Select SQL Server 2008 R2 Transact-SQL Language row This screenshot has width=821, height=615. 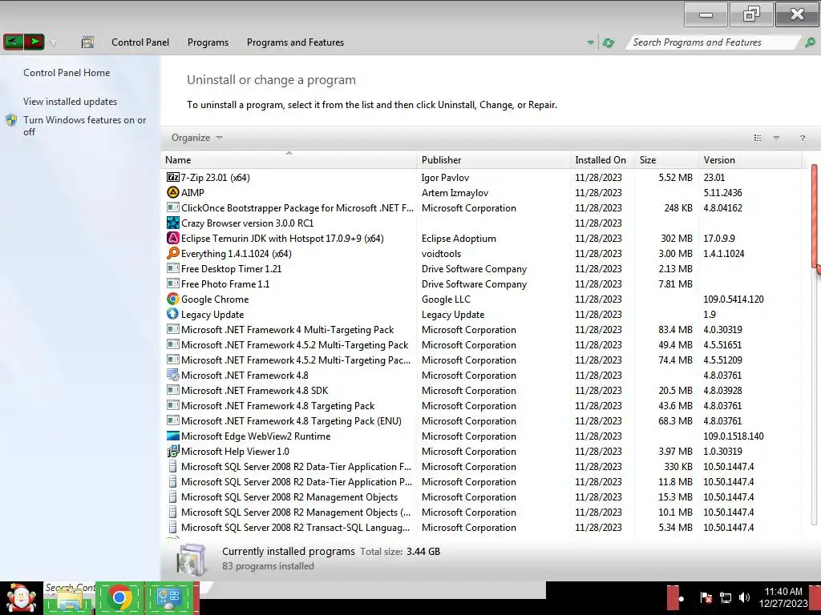pos(482,527)
